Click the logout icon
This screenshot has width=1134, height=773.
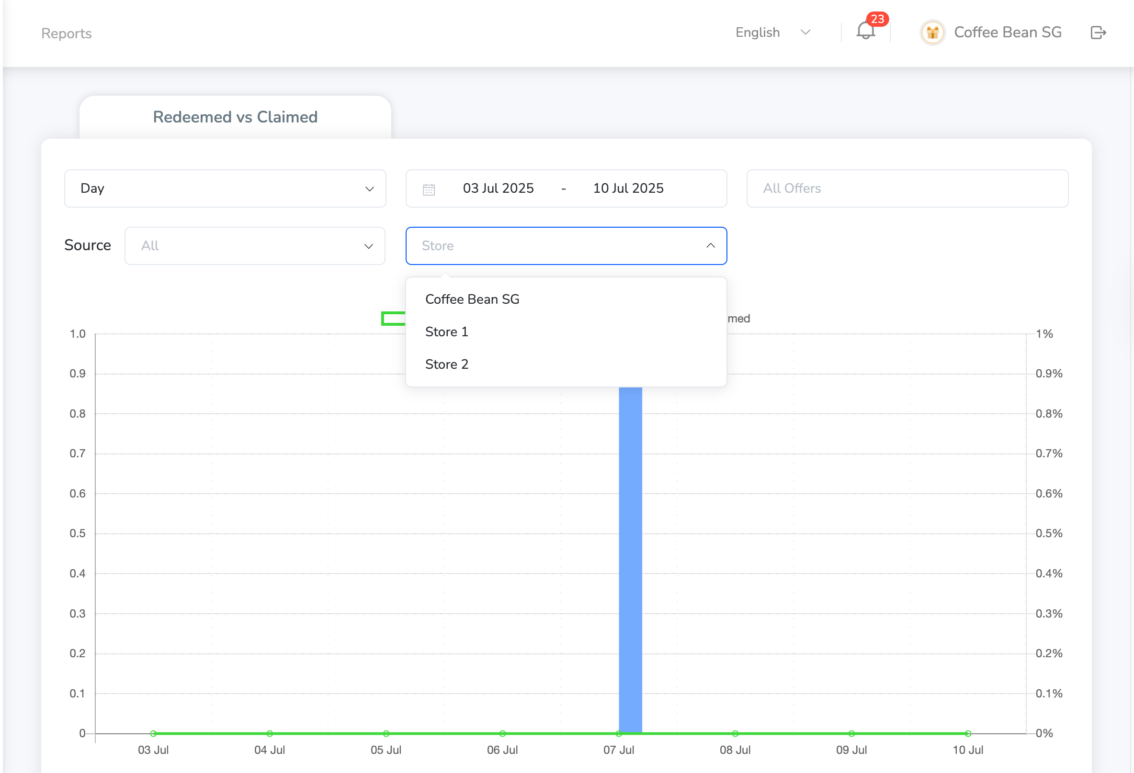1098,33
